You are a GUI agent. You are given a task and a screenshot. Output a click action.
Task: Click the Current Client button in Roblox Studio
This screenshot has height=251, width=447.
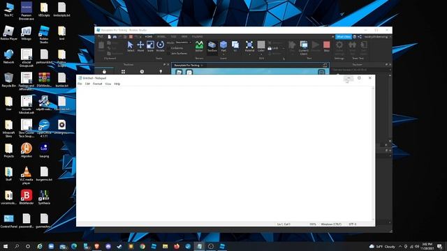coord(304,47)
